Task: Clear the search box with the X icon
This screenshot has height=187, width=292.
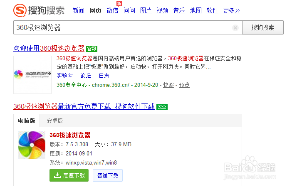Action: click(x=235, y=28)
